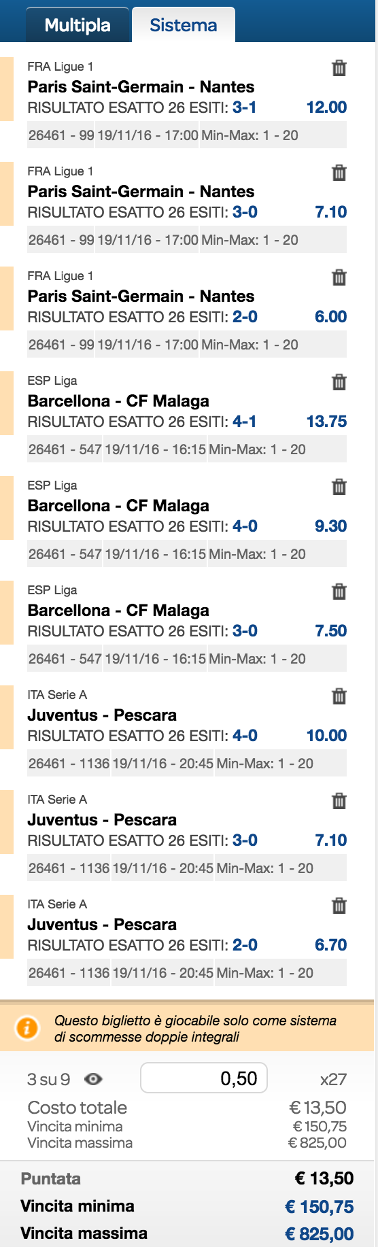Image resolution: width=378 pixels, height=1247 pixels.
Task: Remove the Juventus - Pescara 3-0 selection
Action: [x=339, y=801]
